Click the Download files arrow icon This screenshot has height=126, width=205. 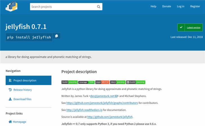click(10, 99)
